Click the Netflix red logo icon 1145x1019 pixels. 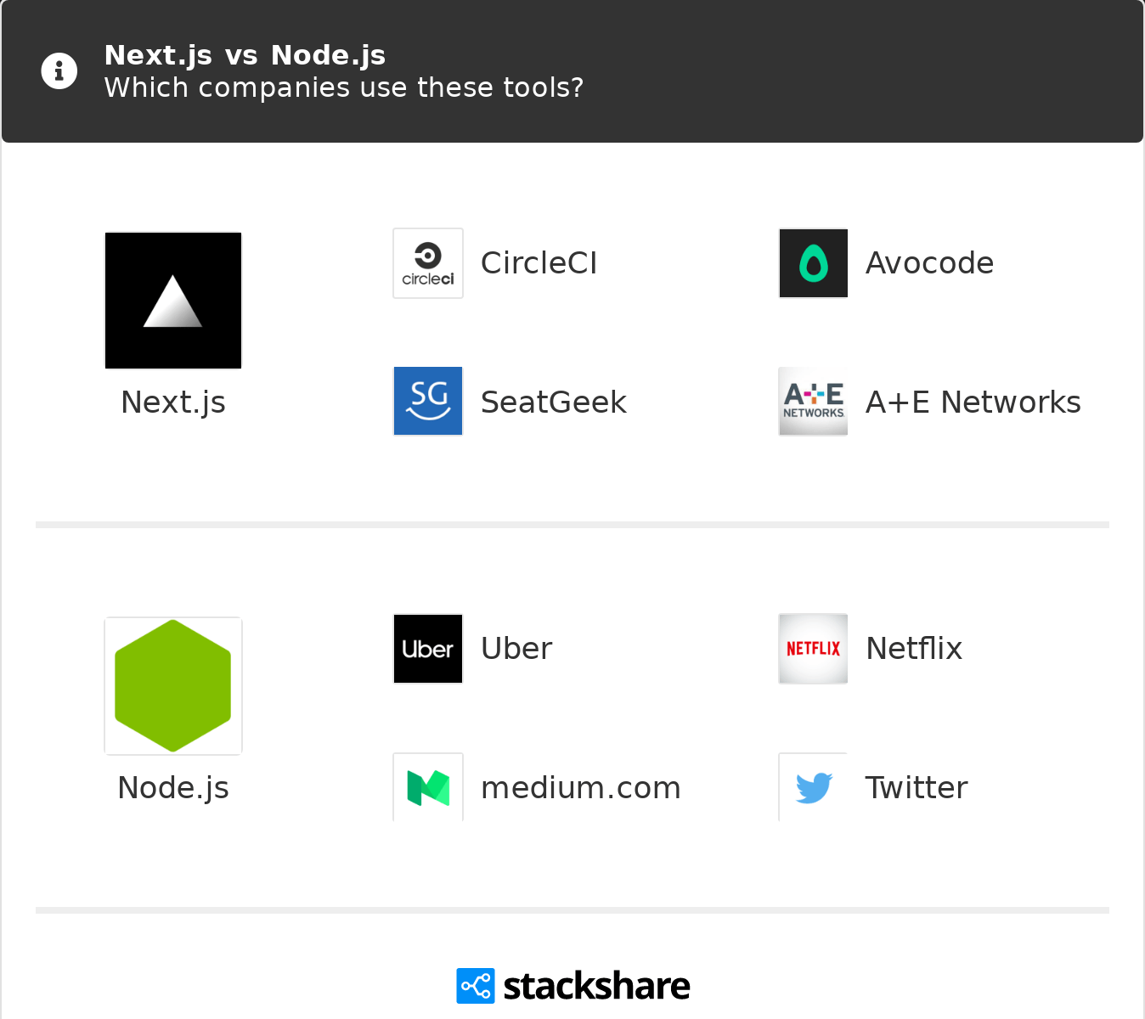pyautogui.click(x=814, y=649)
